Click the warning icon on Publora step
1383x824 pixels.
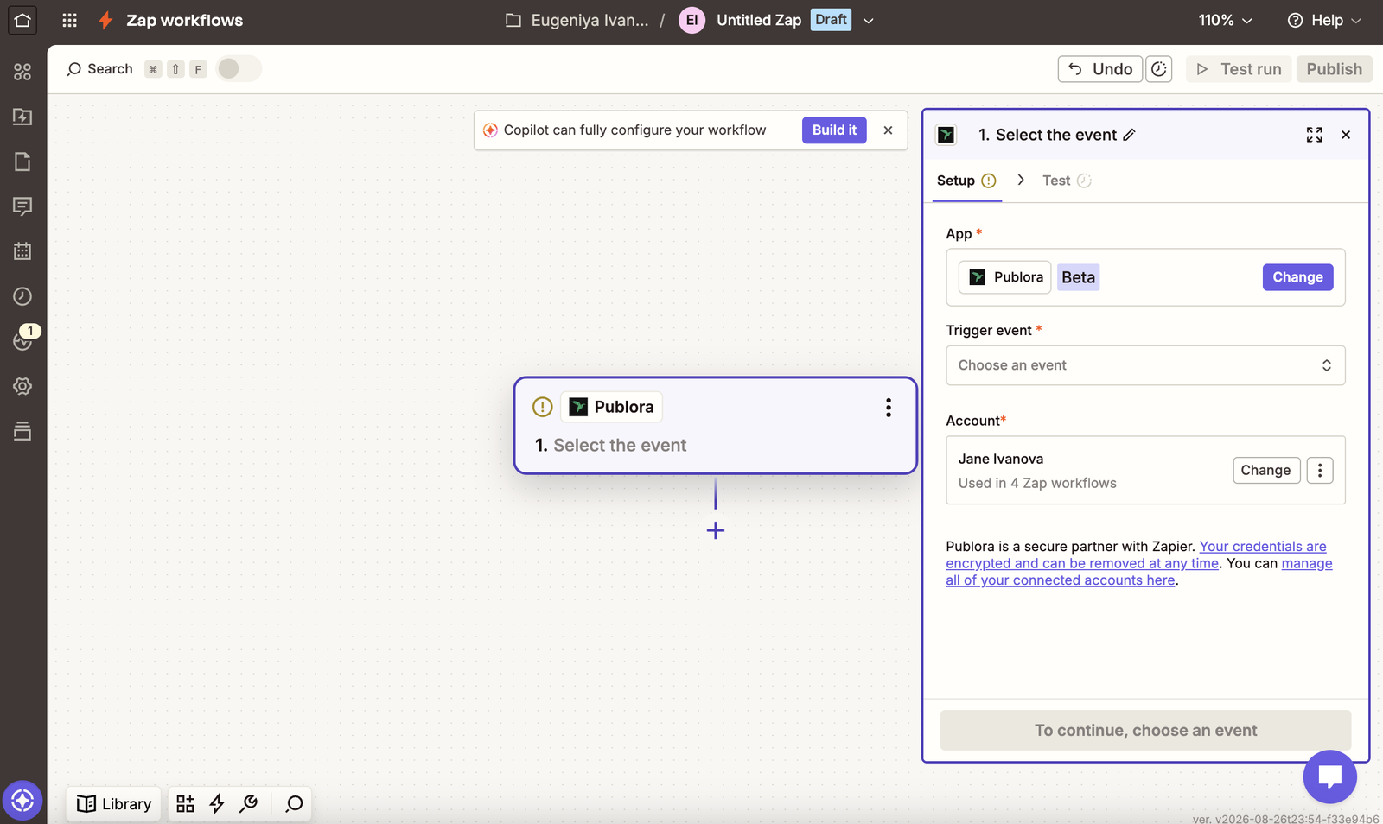coord(542,407)
